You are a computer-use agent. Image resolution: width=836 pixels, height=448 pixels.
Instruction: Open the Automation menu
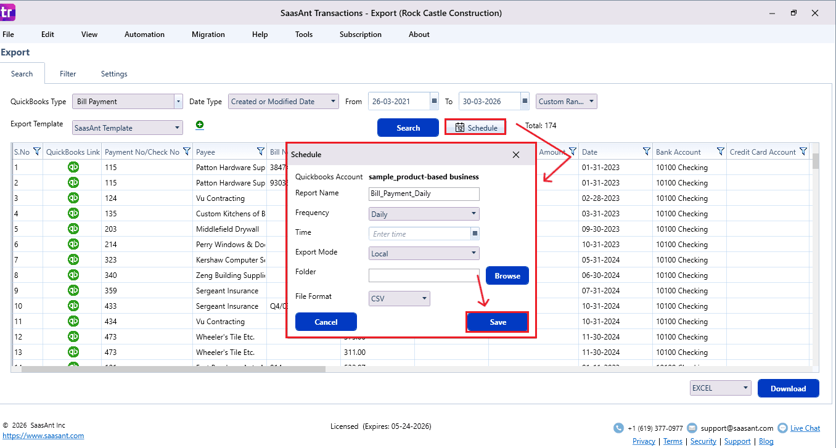pyautogui.click(x=144, y=35)
